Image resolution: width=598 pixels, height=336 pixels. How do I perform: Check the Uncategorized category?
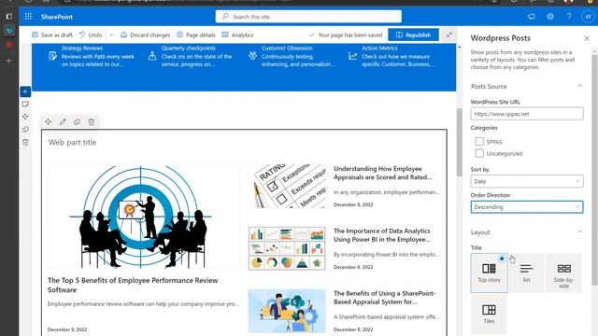point(479,153)
